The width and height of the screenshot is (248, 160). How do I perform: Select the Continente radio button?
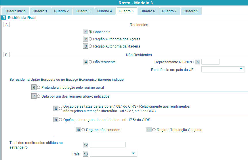point(90,32)
